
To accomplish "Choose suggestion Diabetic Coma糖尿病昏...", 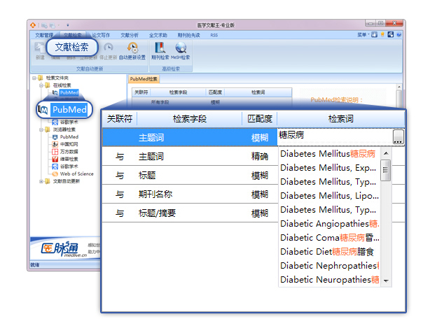I will coord(328,237).
